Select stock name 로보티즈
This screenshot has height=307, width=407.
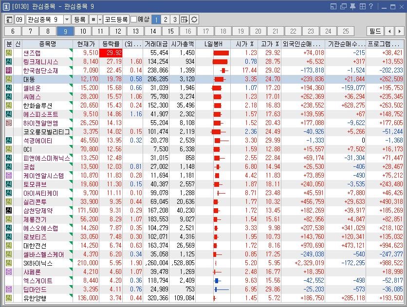click(x=35, y=237)
